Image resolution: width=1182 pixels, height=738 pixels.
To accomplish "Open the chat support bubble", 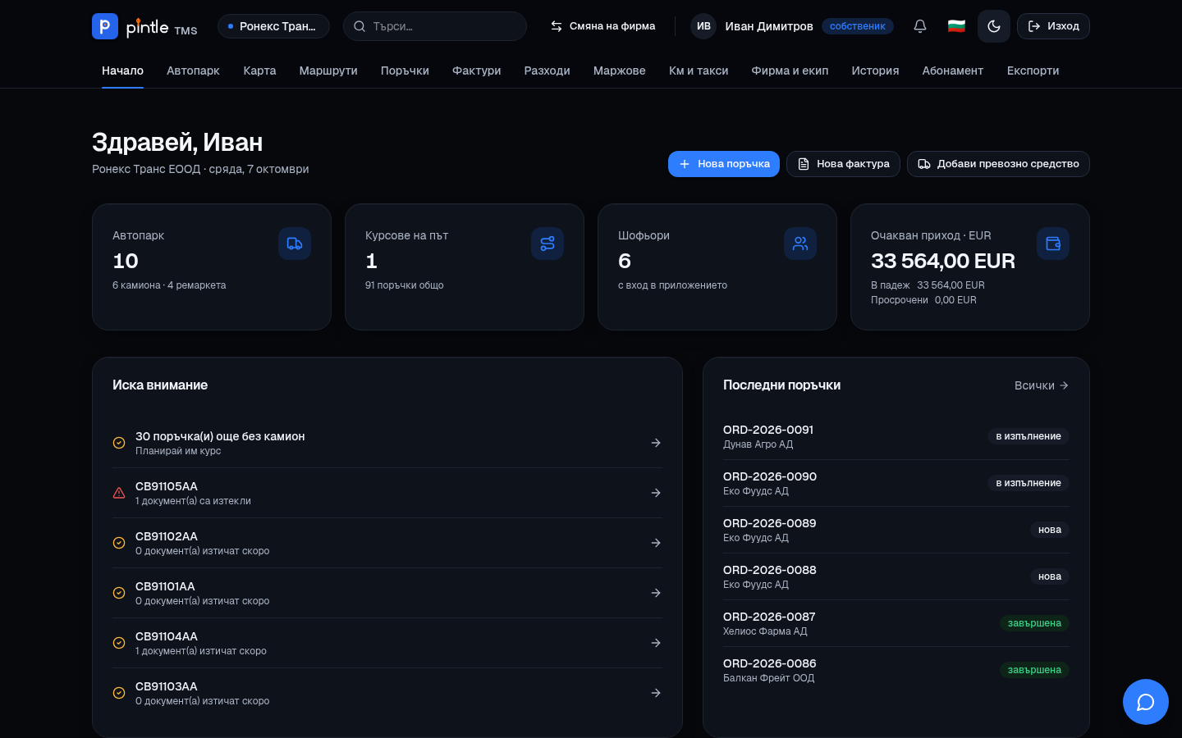I will [x=1146, y=702].
